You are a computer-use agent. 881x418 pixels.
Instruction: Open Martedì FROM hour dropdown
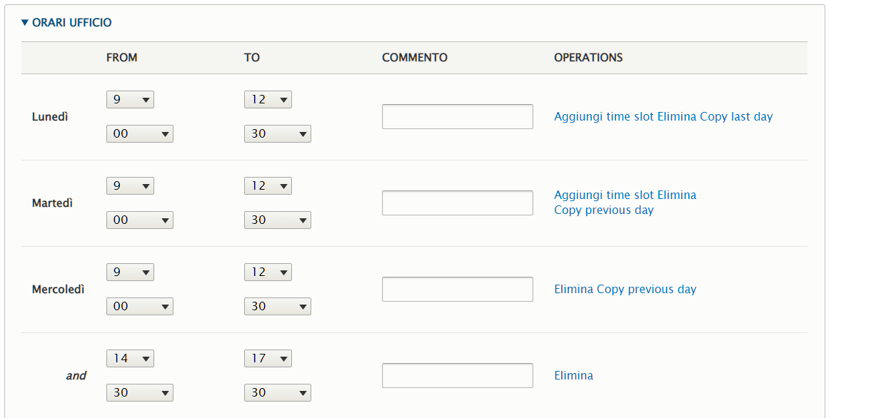(130, 186)
